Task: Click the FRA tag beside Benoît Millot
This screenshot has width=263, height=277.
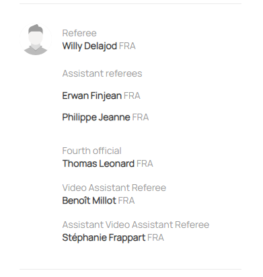Action: coord(126,200)
